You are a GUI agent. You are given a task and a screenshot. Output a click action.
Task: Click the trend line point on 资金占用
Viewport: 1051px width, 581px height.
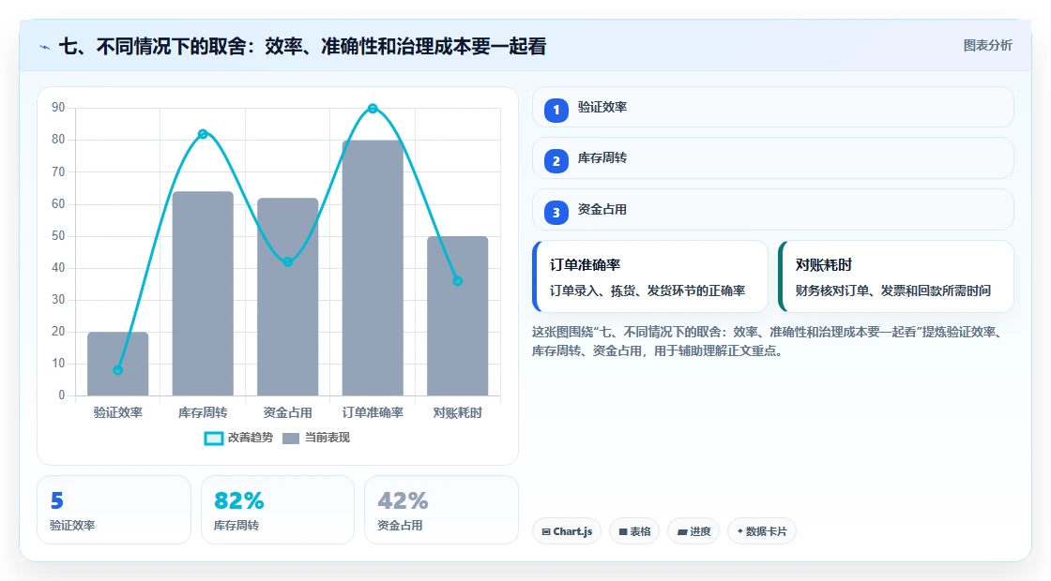tap(287, 261)
